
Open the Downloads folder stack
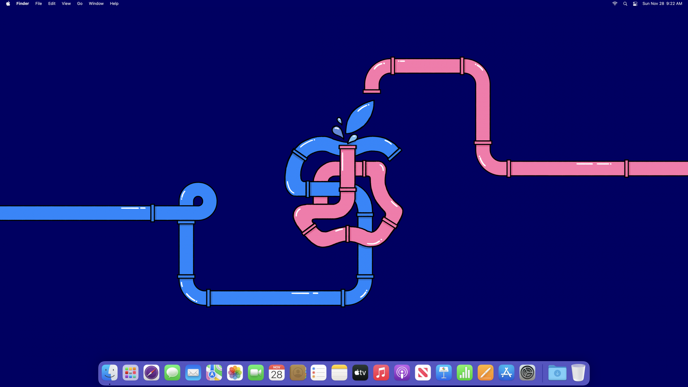(557, 373)
